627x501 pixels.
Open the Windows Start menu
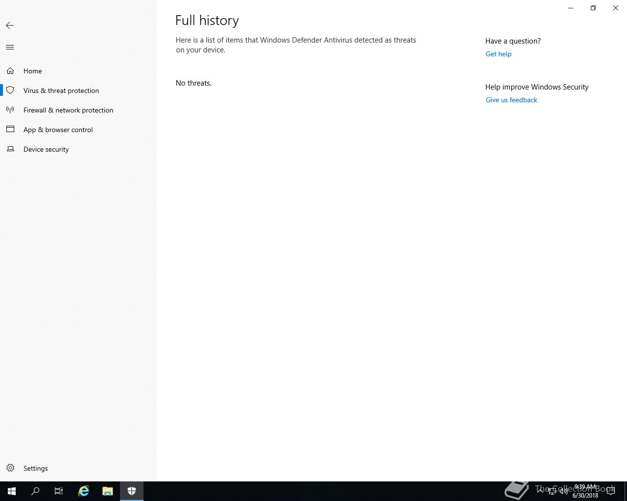(12, 491)
